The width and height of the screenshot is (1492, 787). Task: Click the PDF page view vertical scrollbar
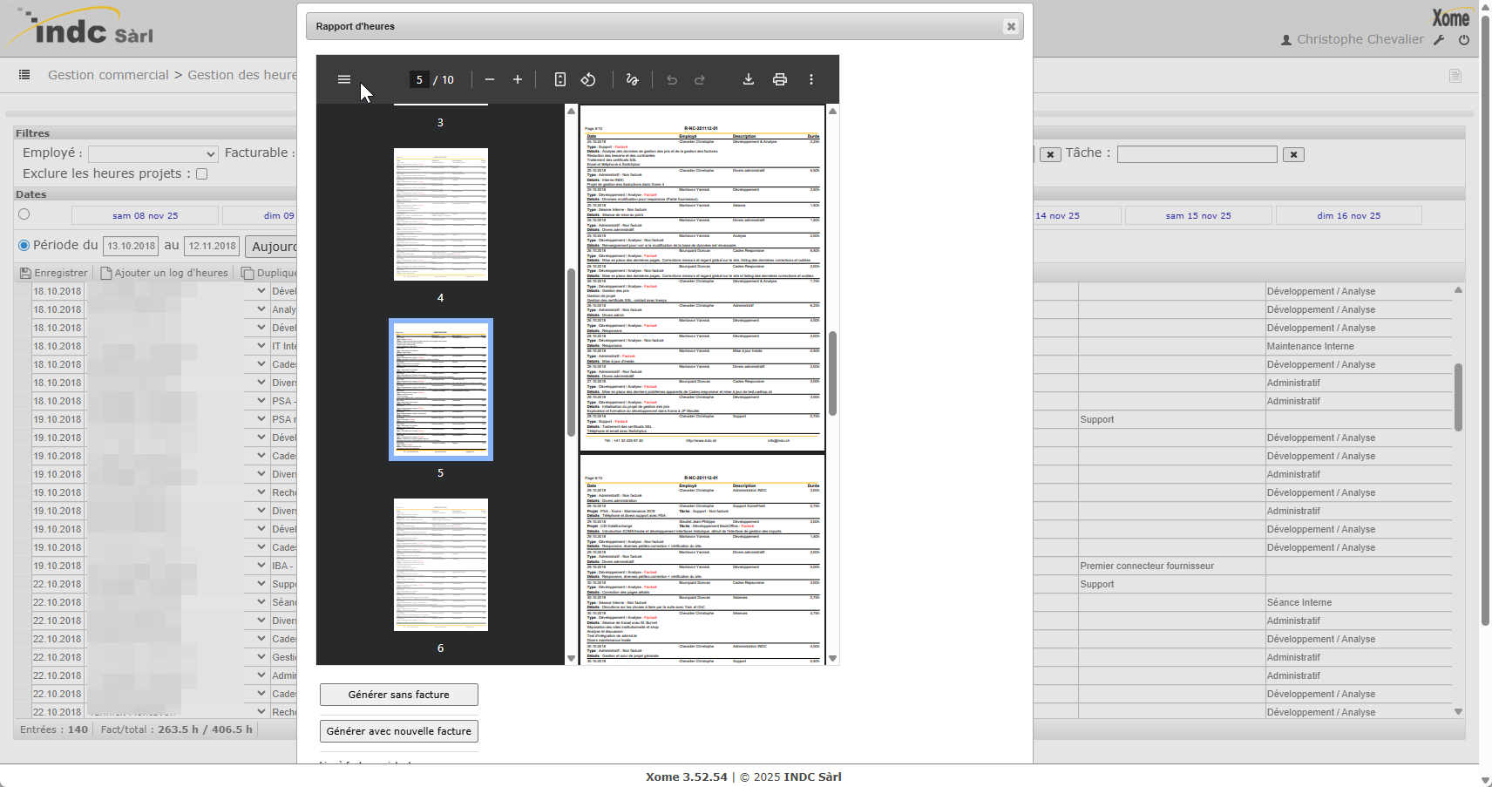[832, 375]
